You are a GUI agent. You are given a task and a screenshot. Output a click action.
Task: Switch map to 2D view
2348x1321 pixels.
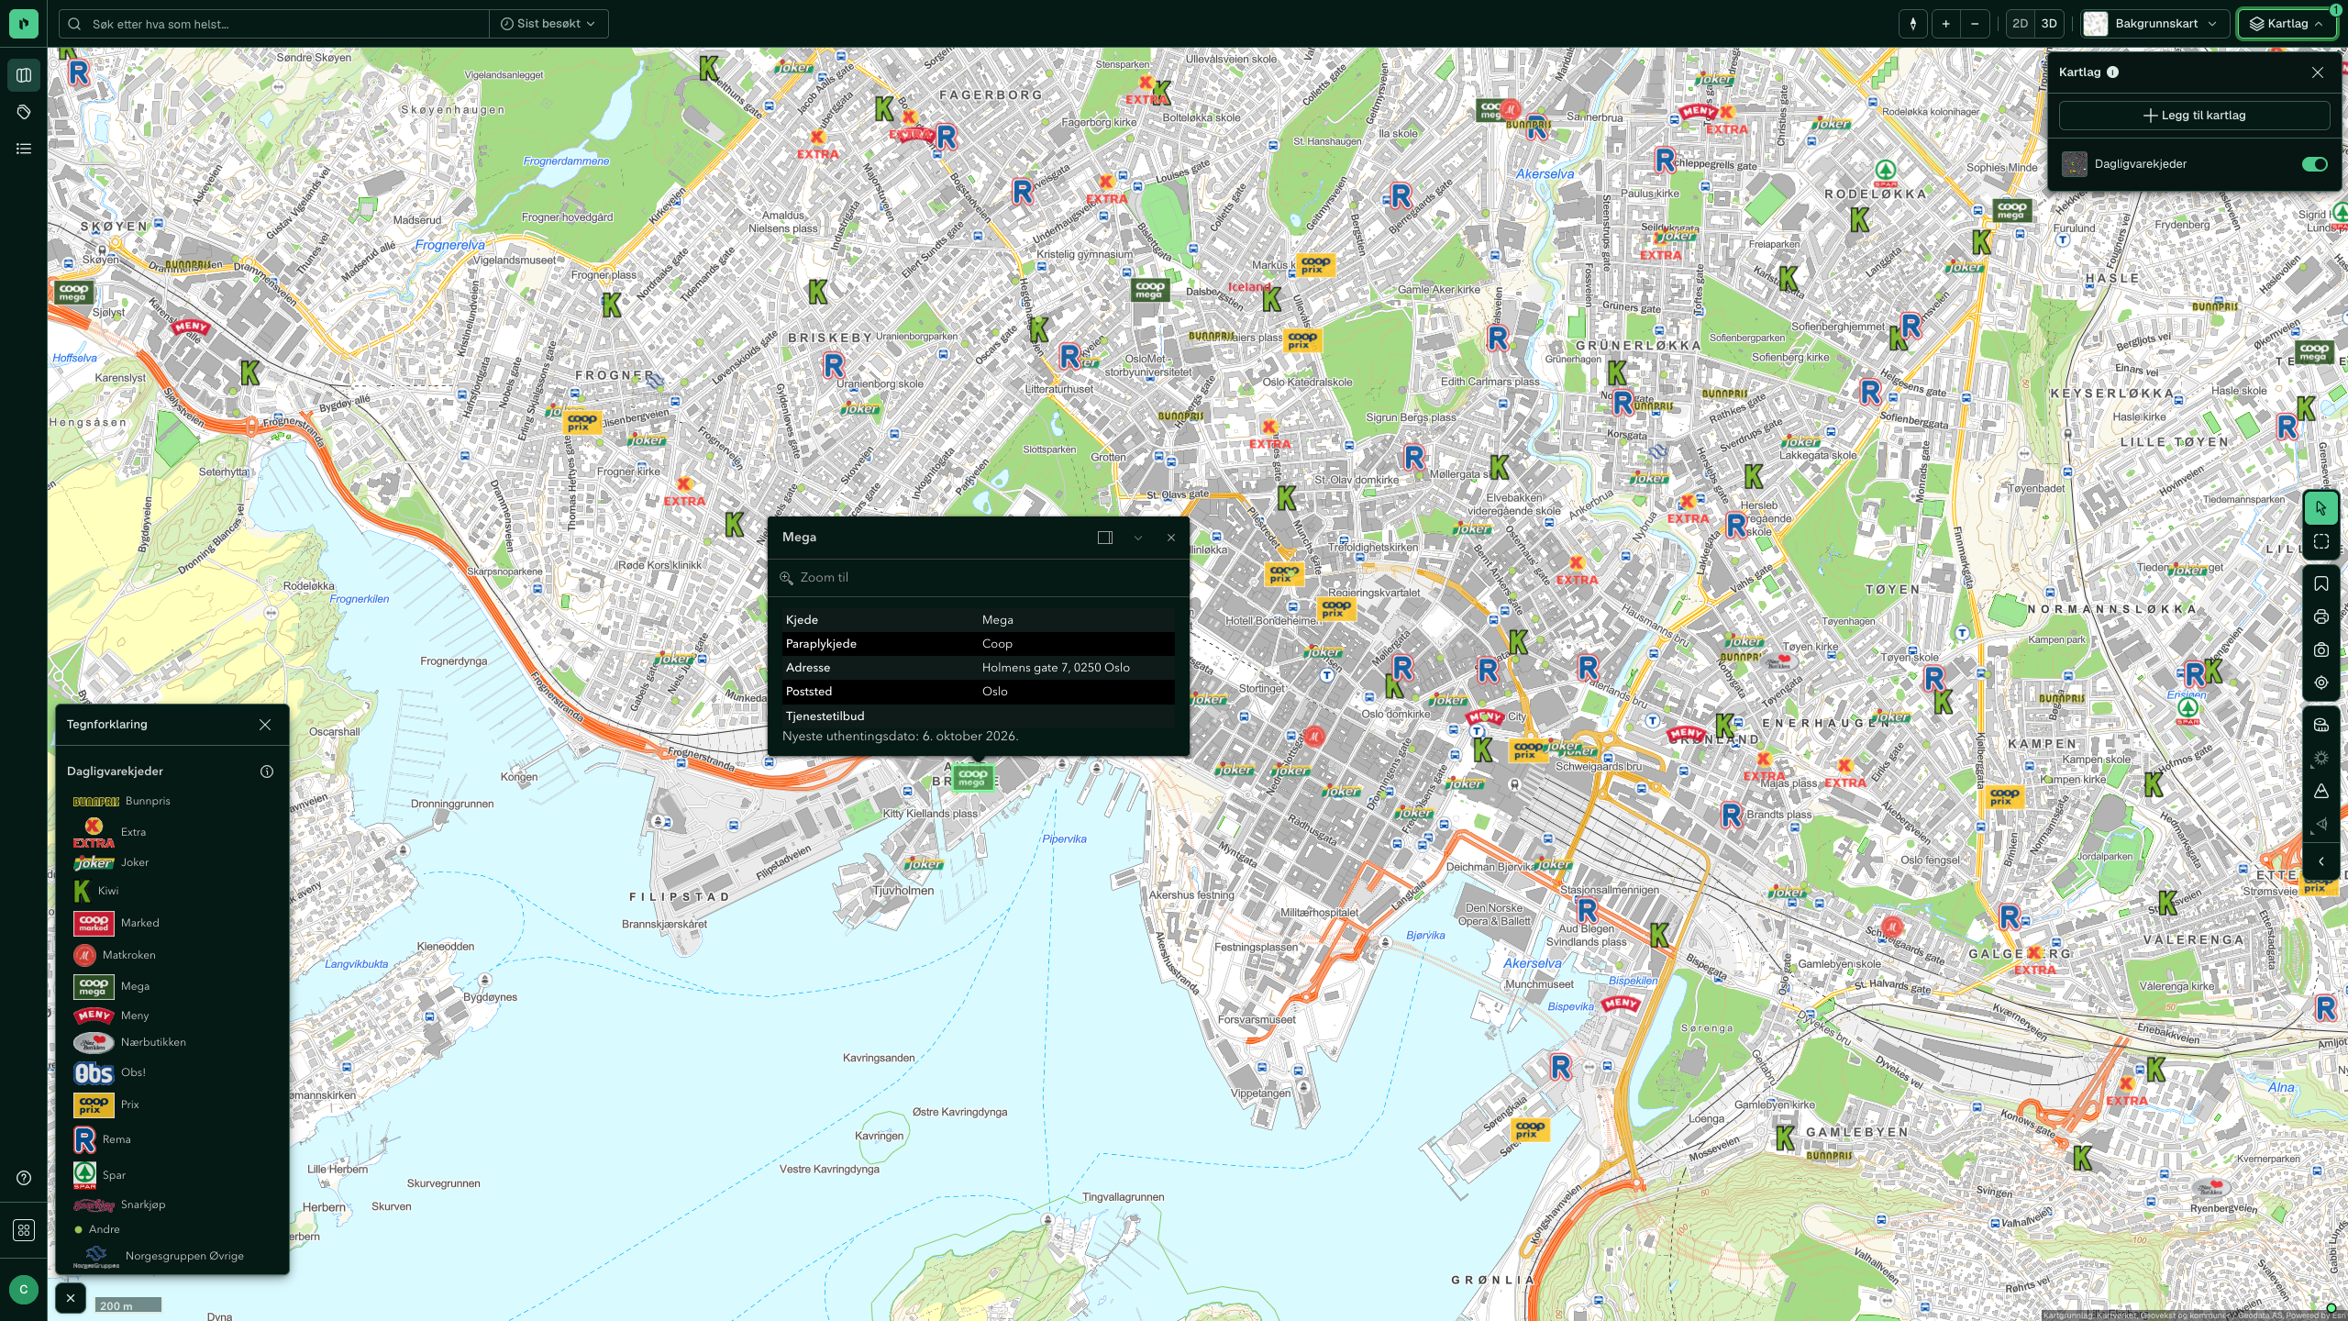(2020, 24)
